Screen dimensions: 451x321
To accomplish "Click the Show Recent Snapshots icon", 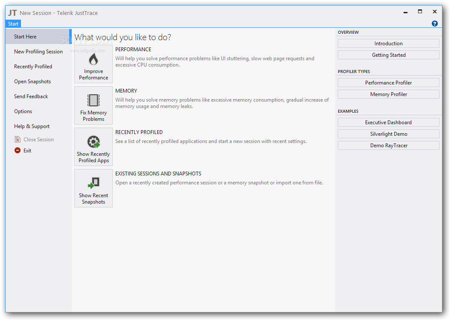I will click(x=94, y=183).
